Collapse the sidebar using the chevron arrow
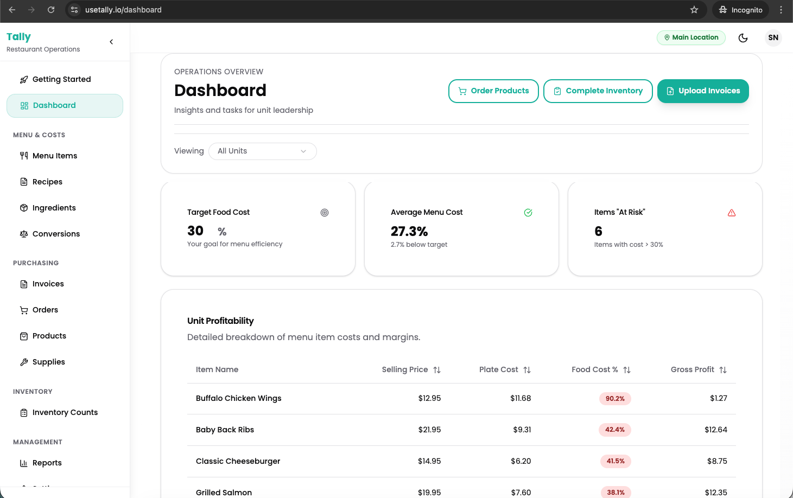The height and width of the screenshot is (498, 793). pyautogui.click(x=111, y=42)
